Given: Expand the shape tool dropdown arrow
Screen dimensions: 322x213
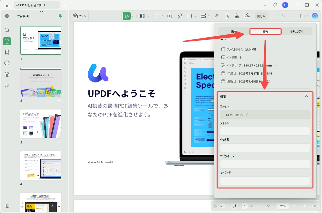Looking at the screenshot, I should 196,16.
